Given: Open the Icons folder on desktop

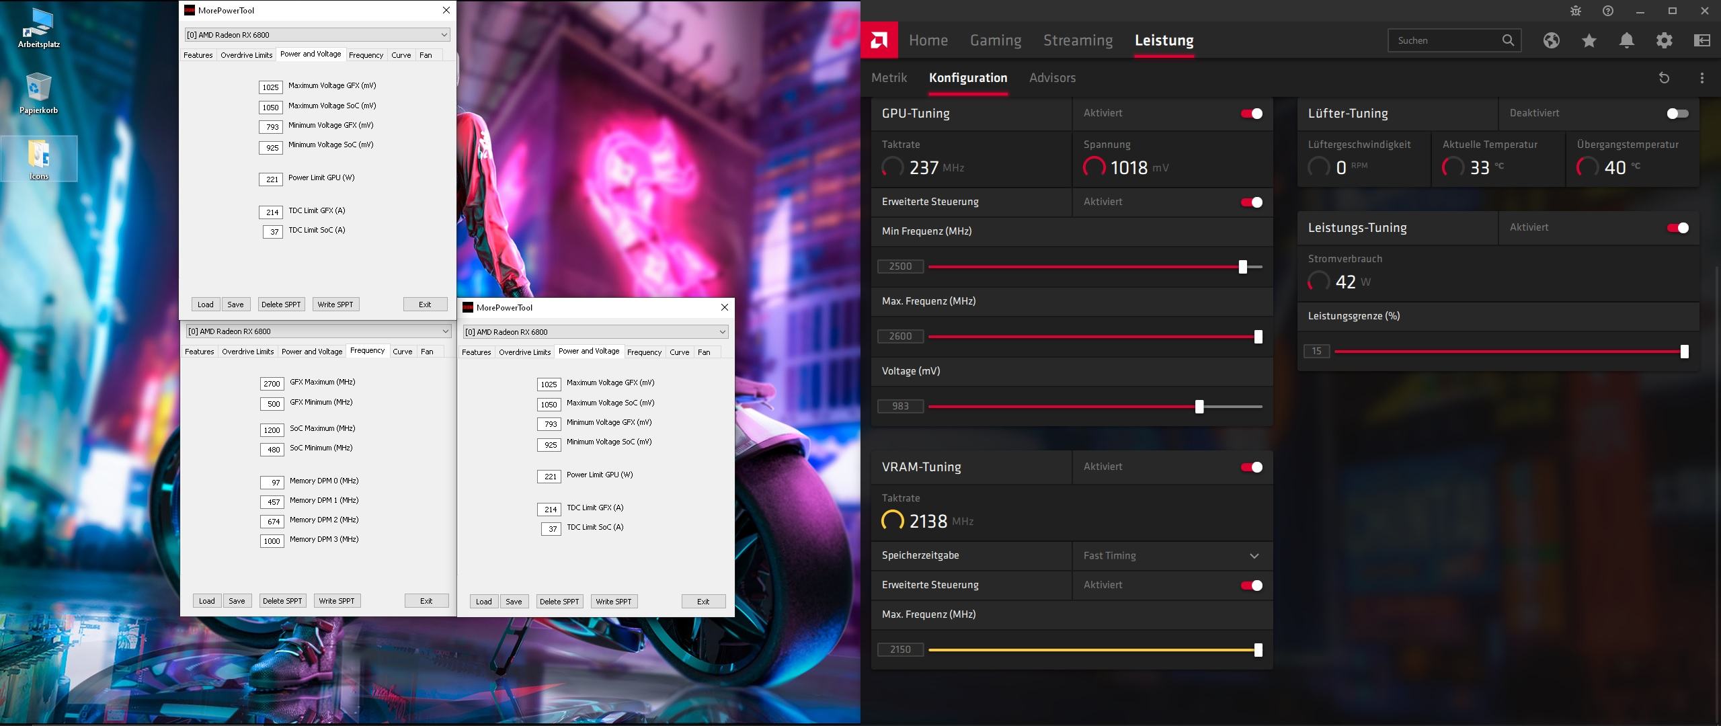Looking at the screenshot, I should coord(39,159).
